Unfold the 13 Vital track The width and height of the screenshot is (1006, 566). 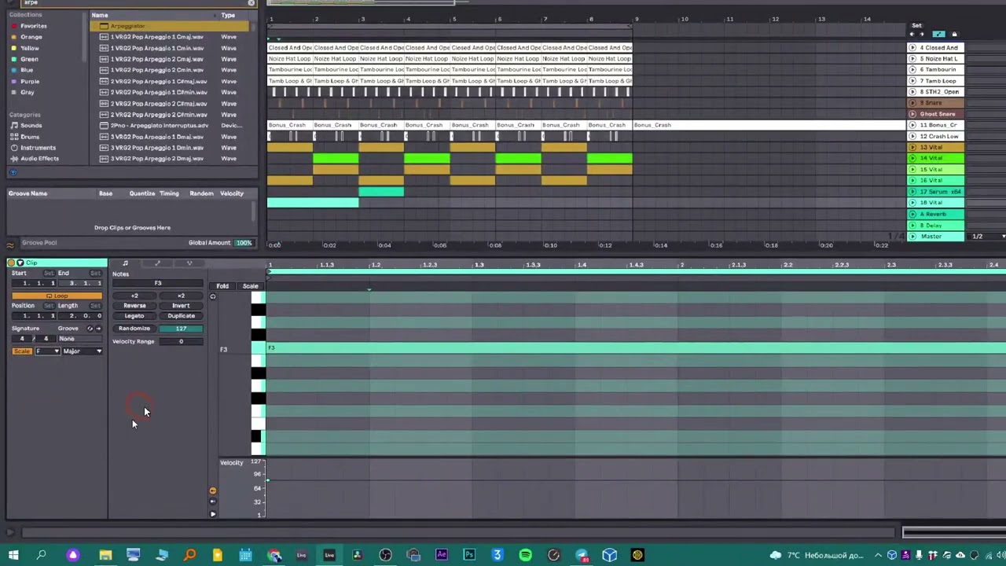tap(912, 148)
